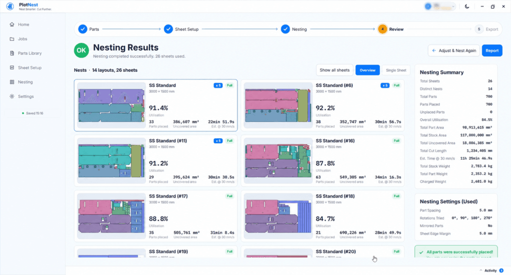Go to Sheet Setup in sidebar

(x=29, y=67)
